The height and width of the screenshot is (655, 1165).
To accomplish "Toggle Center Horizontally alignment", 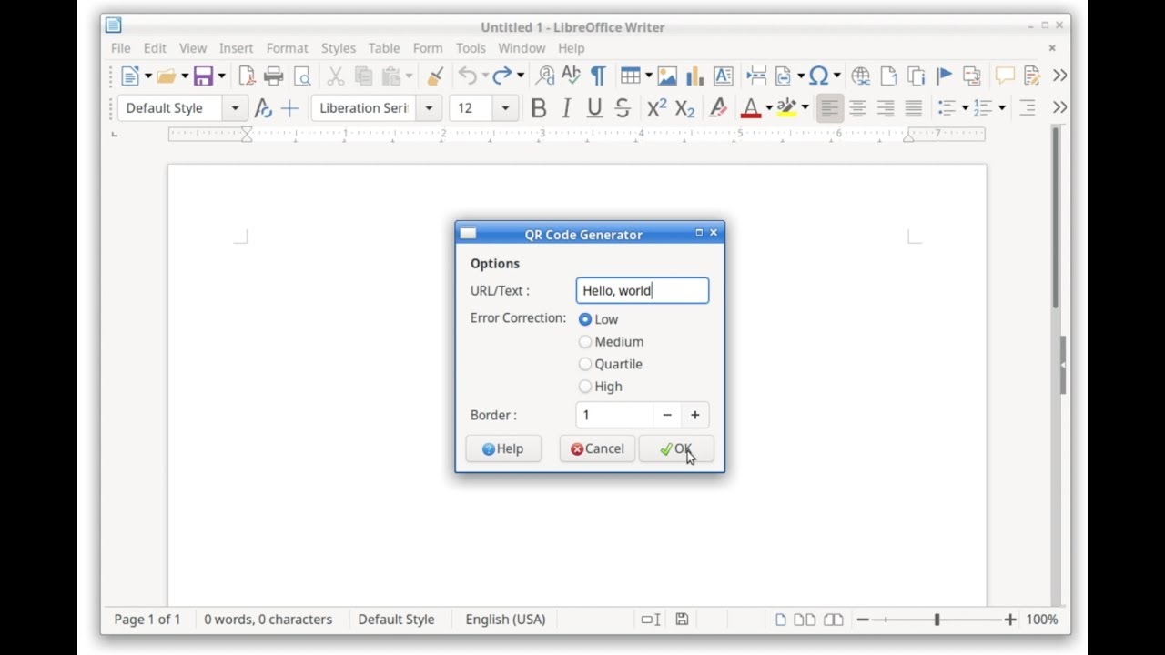I will coord(857,108).
